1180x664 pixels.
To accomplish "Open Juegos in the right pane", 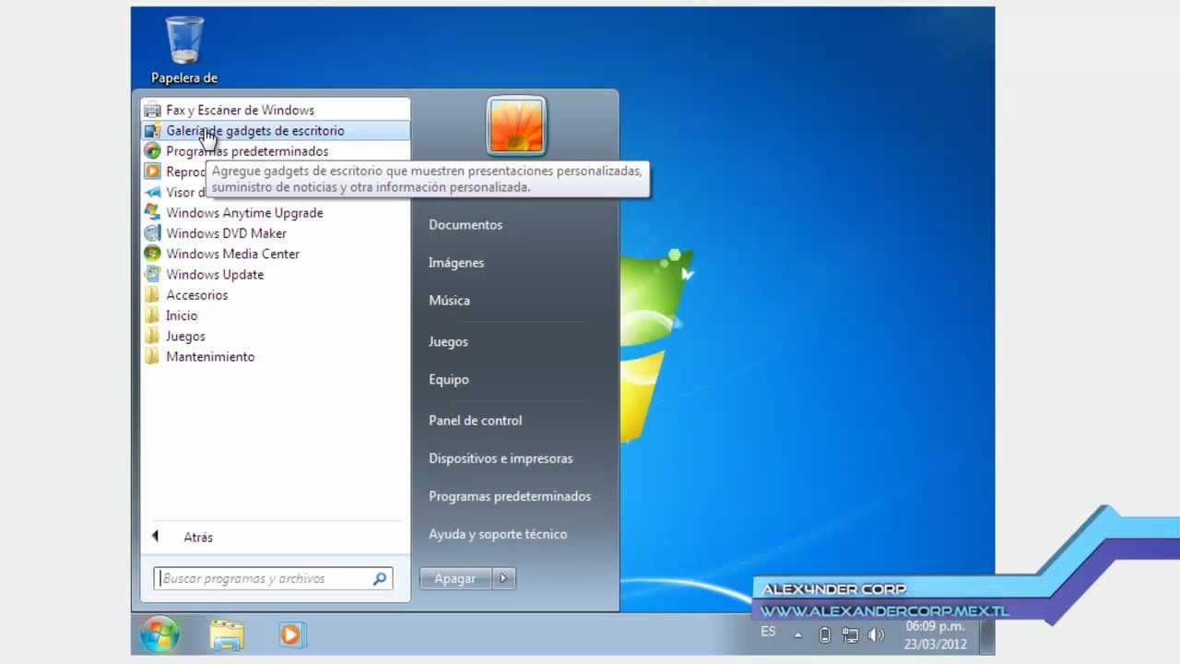I will [448, 342].
